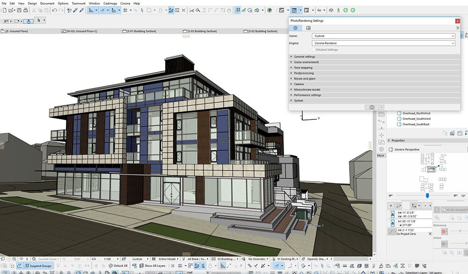The width and height of the screenshot is (468, 274).
Task: Toggle the Detailed Settings checkbox
Action: coord(314,50)
